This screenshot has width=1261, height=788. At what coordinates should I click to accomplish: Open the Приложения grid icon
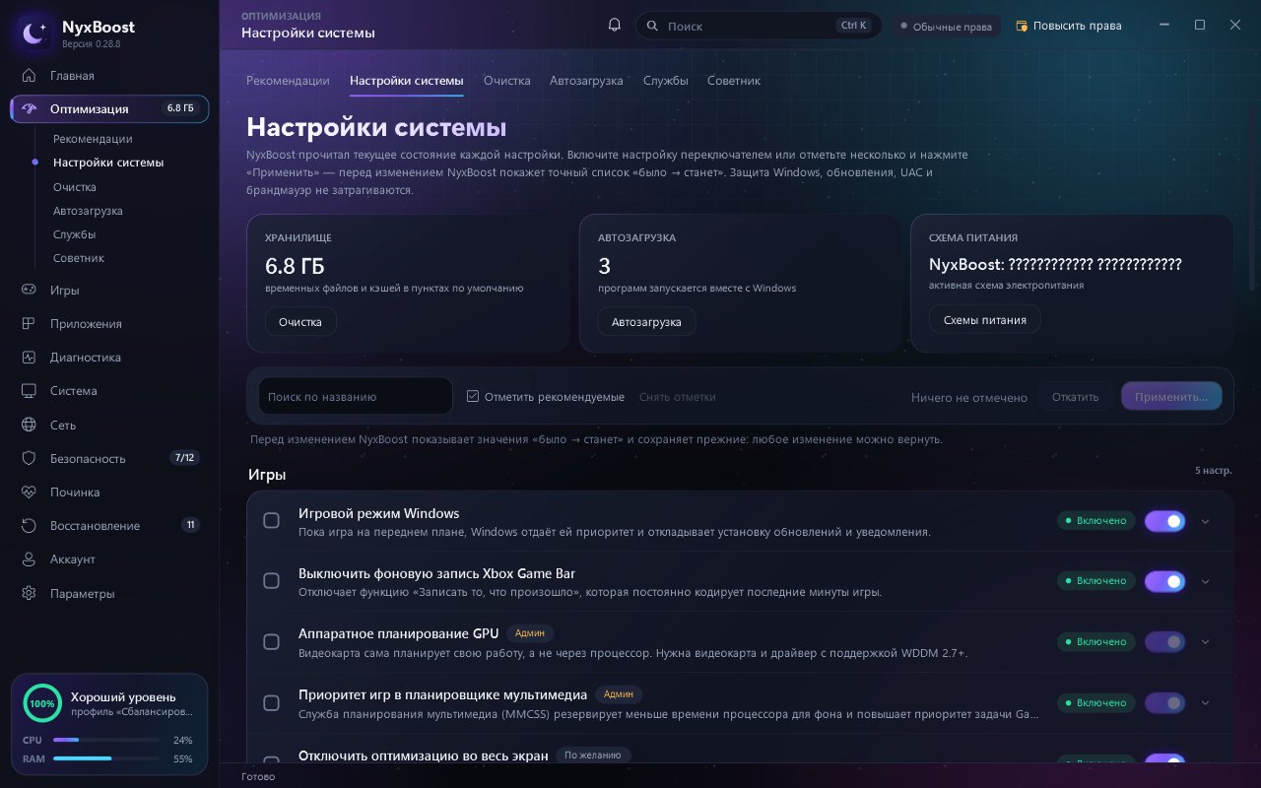(x=30, y=324)
